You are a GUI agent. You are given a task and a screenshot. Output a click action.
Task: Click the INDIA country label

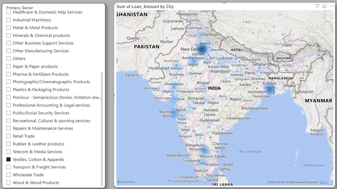(214, 88)
